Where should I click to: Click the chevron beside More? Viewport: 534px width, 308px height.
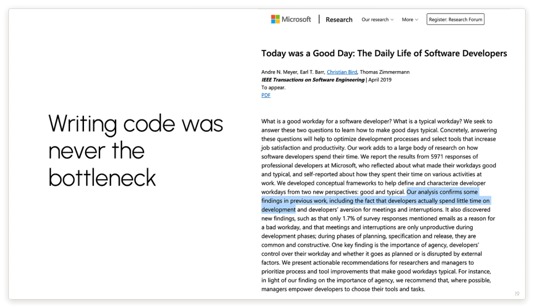pyautogui.click(x=417, y=20)
